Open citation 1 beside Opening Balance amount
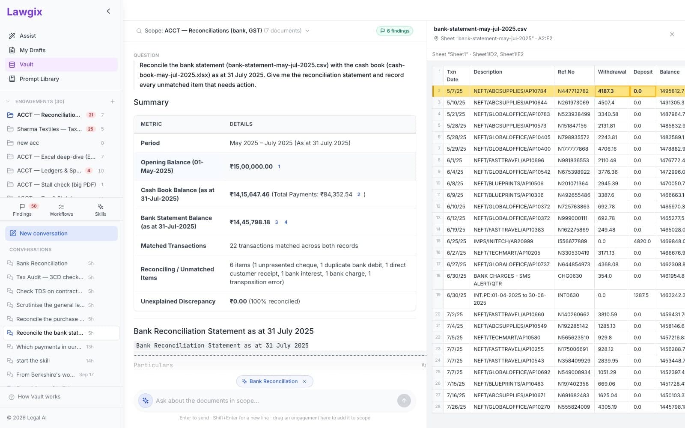This screenshot has width=685, height=428. [x=279, y=166]
